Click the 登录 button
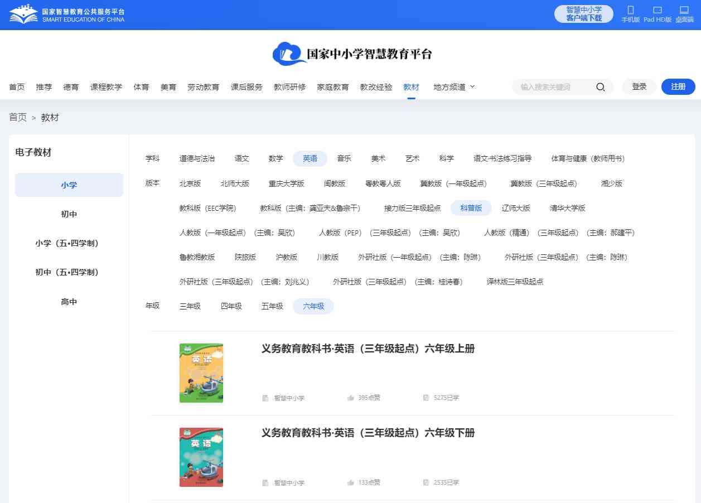This screenshot has height=503, width=701. [639, 87]
